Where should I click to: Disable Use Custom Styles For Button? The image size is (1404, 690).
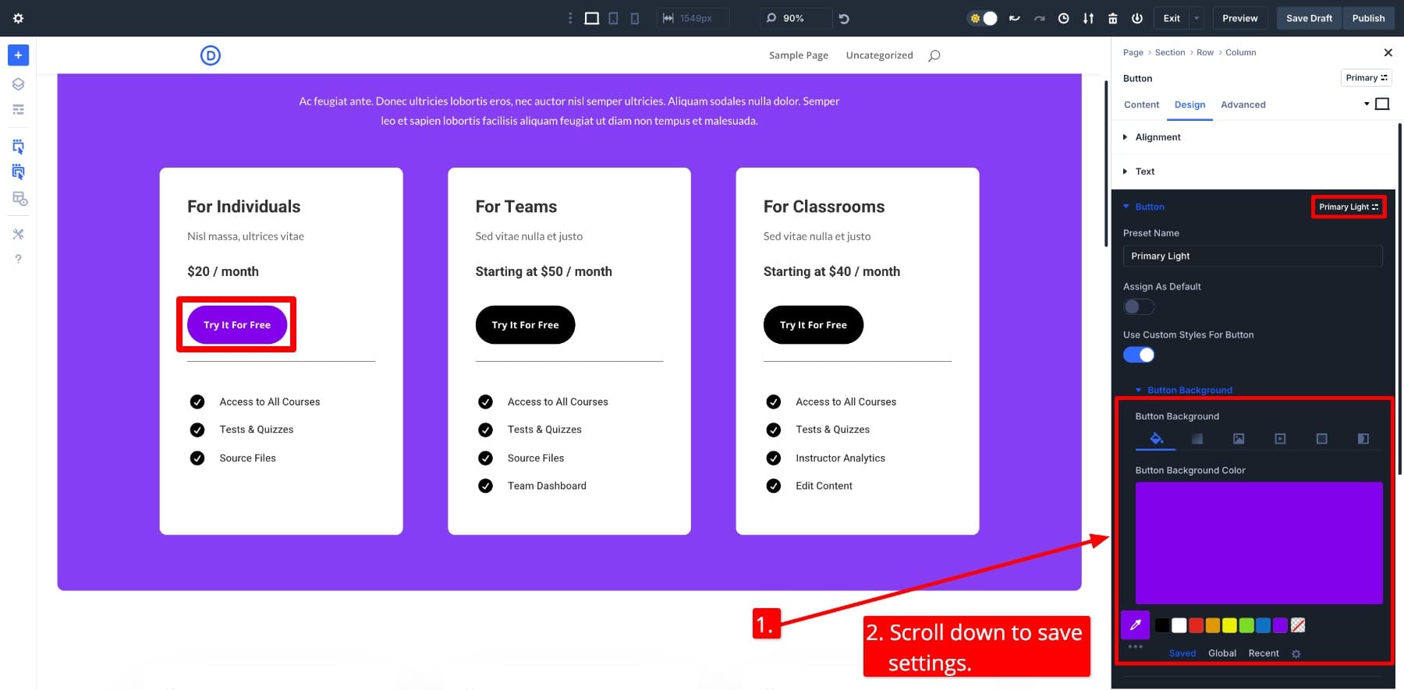pyautogui.click(x=1138, y=355)
